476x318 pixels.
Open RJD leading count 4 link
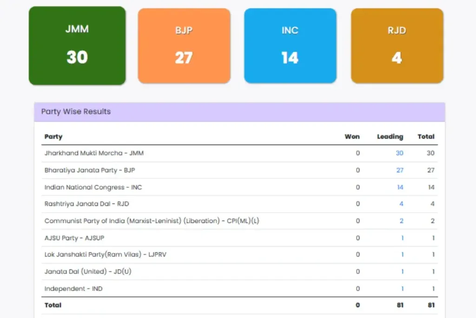[401, 204]
